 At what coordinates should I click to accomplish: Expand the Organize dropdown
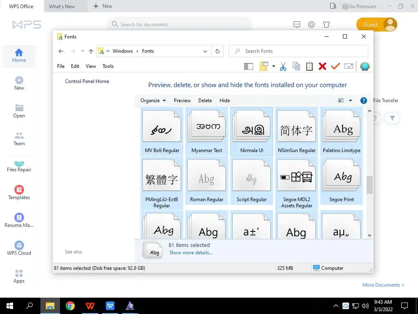(x=153, y=101)
